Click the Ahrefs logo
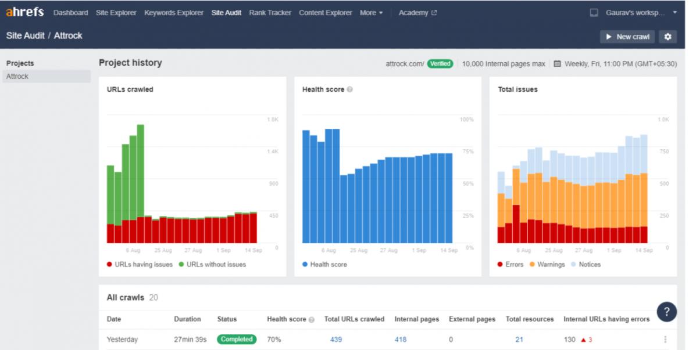This screenshot has height=350, width=689. click(25, 12)
